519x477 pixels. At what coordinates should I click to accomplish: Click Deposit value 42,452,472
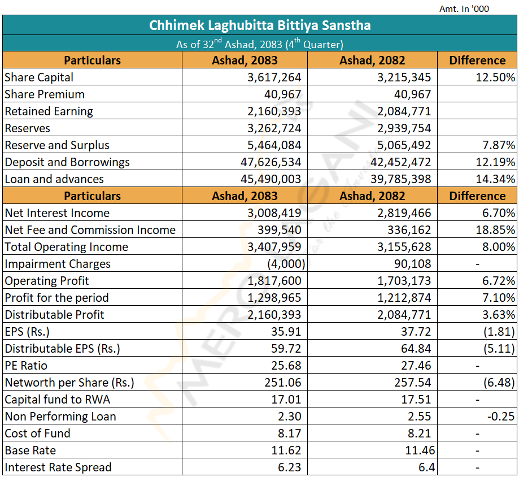click(x=401, y=162)
